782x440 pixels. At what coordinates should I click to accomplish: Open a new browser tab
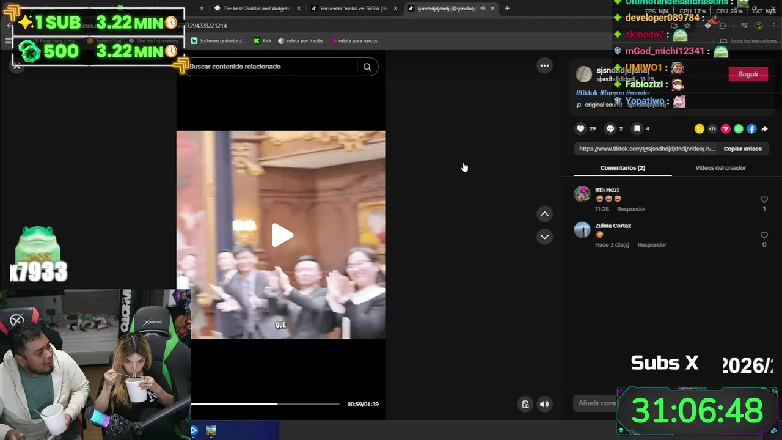pos(507,9)
